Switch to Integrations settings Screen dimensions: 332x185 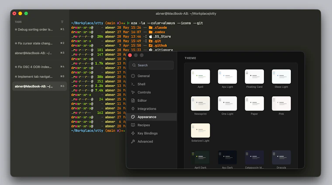click(x=152, y=109)
